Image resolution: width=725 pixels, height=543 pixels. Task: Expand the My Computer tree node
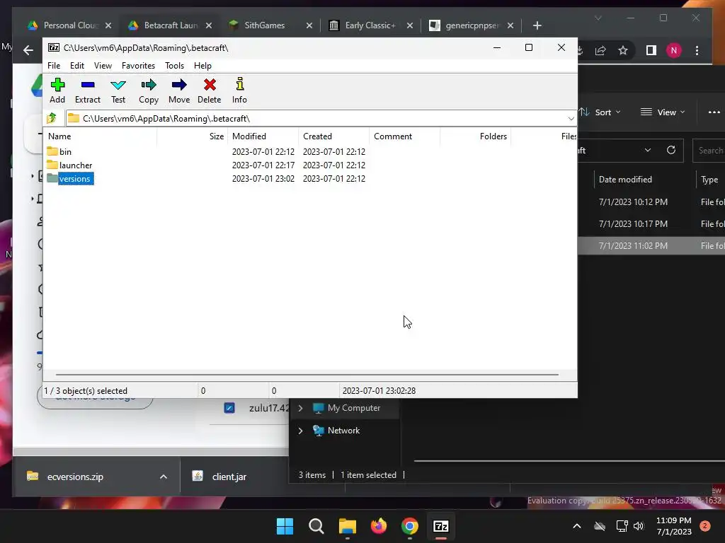pyautogui.click(x=300, y=408)
